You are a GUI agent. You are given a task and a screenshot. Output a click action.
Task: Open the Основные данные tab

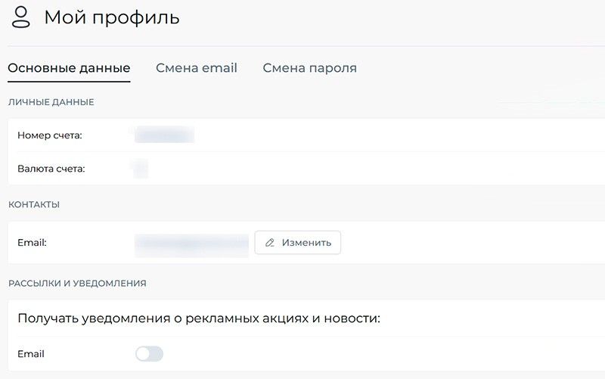coord(69,68)
